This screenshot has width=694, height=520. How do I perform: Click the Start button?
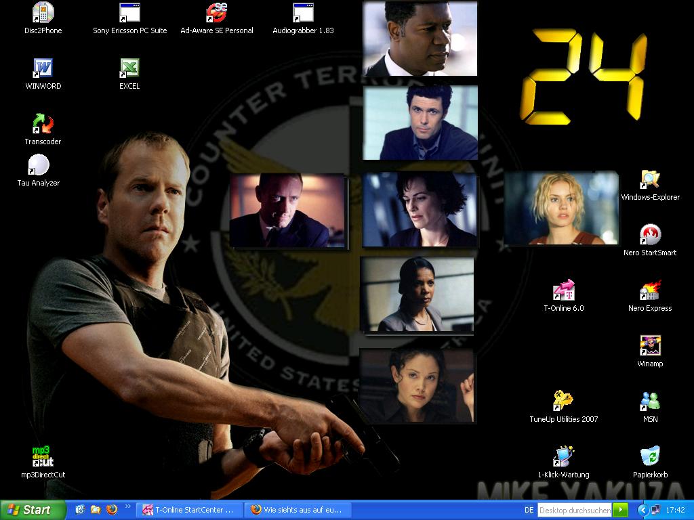(33, 510)
